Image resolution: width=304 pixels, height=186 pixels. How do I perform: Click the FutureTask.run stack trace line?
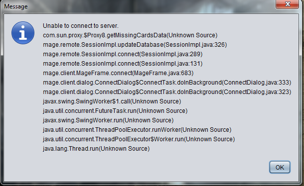coord(115,111)
